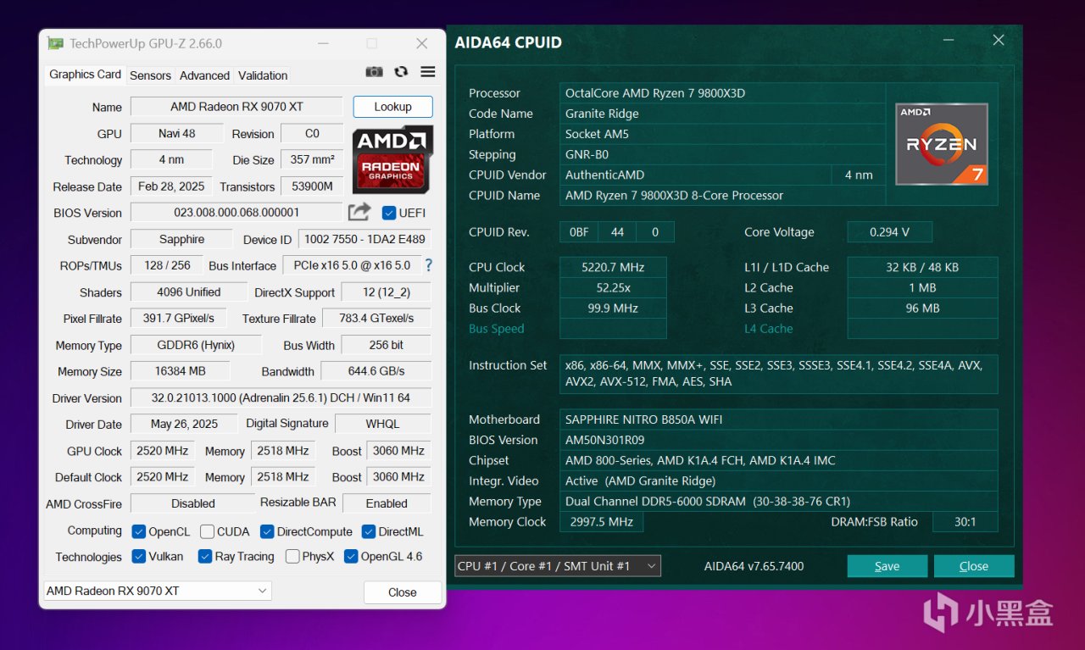This screenshot has height=650, width=1085.
Task: Toggle the DirectCompute checkbox
Action: pyautogui.click(x=267, y=531)
